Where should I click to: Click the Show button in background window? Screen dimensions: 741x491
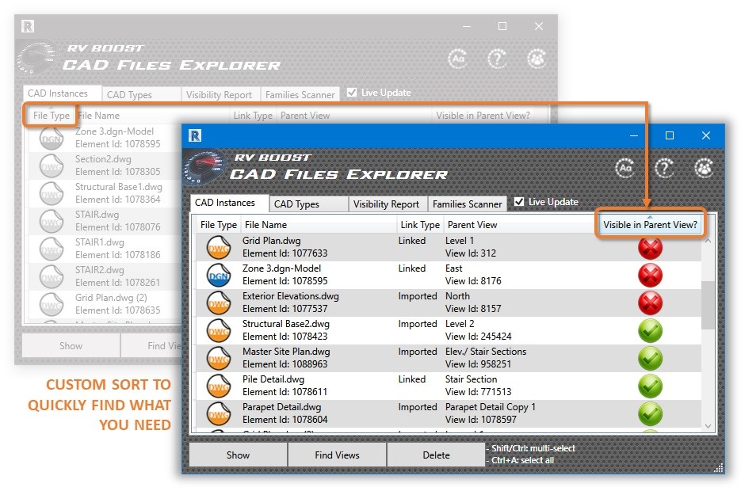pos(71,345)
